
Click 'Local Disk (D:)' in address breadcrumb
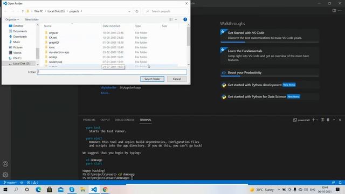(56, 11)
